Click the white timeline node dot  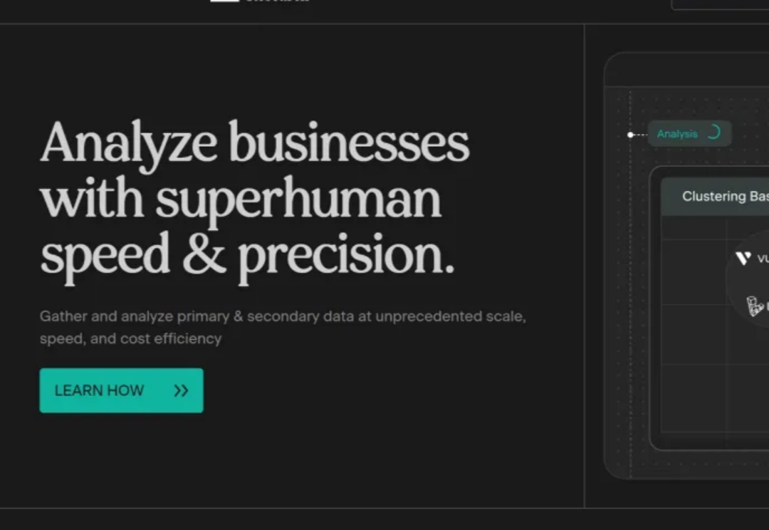(631, 135)
